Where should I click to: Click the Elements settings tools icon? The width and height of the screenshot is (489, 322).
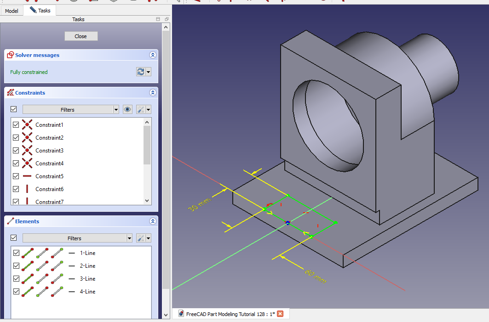141,238
